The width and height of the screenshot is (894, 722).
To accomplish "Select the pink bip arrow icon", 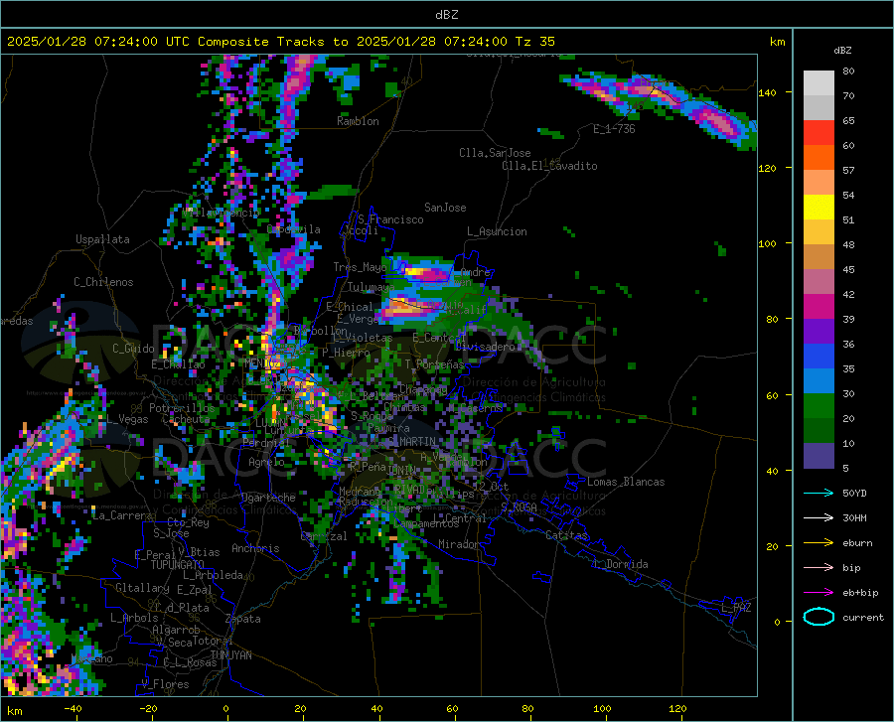I will point(819,568).
